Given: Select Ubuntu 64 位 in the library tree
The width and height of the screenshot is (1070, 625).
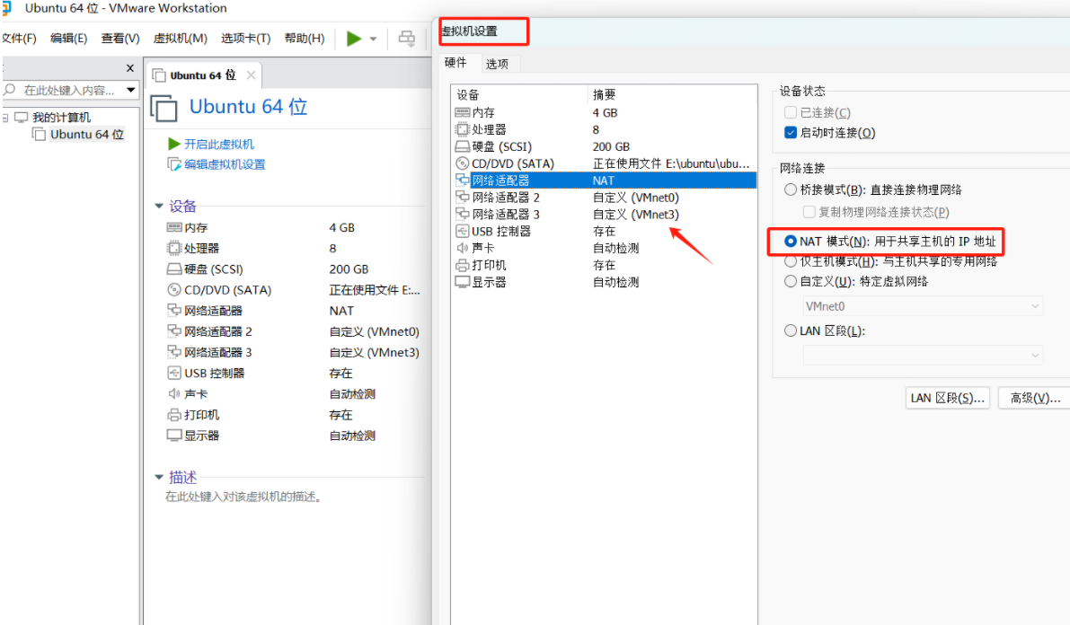Looking at the screenshot, I should (86, 135).
